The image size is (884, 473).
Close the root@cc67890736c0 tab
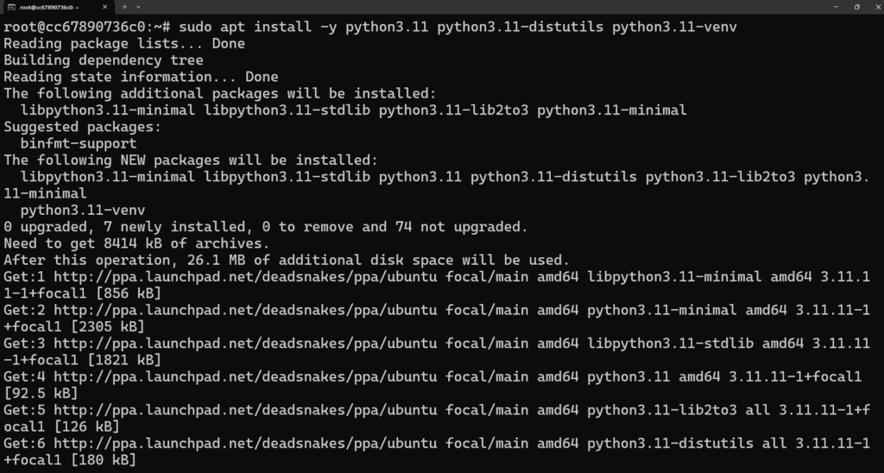tap(104, 7)
